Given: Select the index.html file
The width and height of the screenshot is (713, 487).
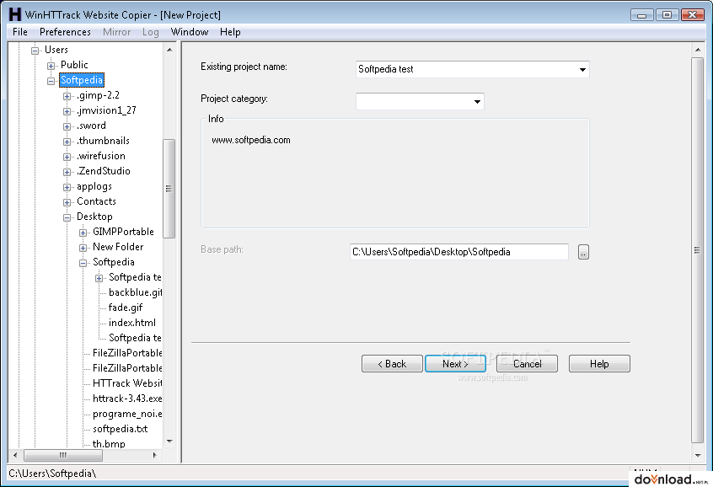Looking at the screenshot, I should [131, 323].
